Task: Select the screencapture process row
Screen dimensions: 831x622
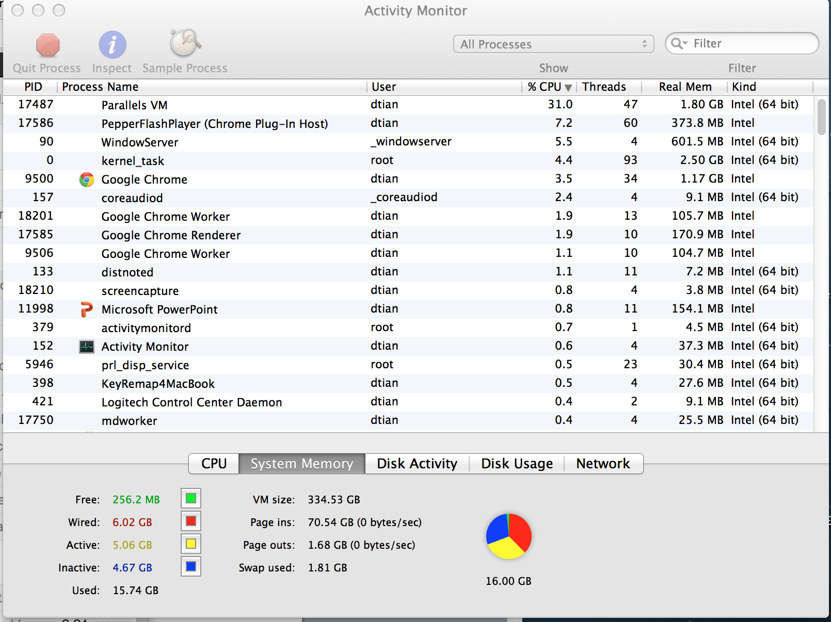Action: pyautogui.click(x=408, y=290)
